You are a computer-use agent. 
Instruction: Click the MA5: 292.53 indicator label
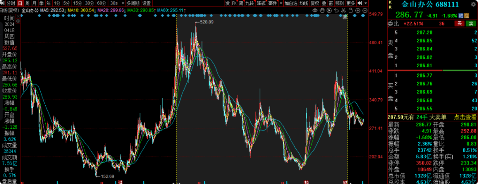coord(54,10)
